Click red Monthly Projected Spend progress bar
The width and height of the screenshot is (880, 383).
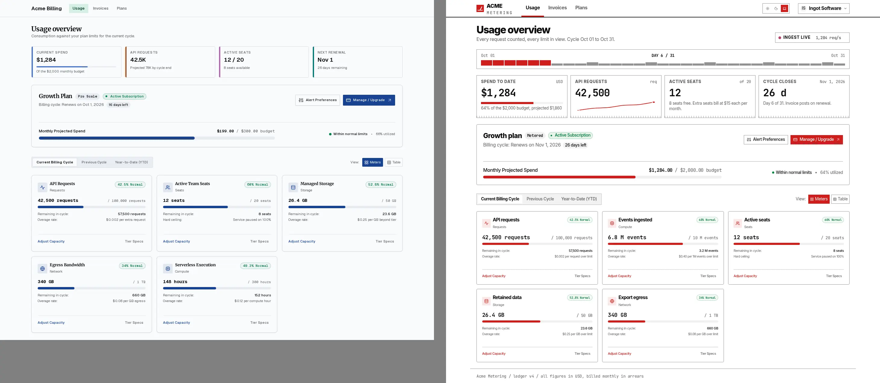pos(602,177)
